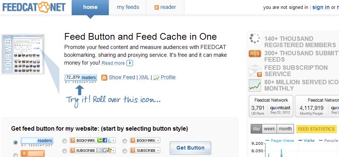Click the orange RSS icon beside Show Feed
The image size is (339, 157).
(104, 78)
